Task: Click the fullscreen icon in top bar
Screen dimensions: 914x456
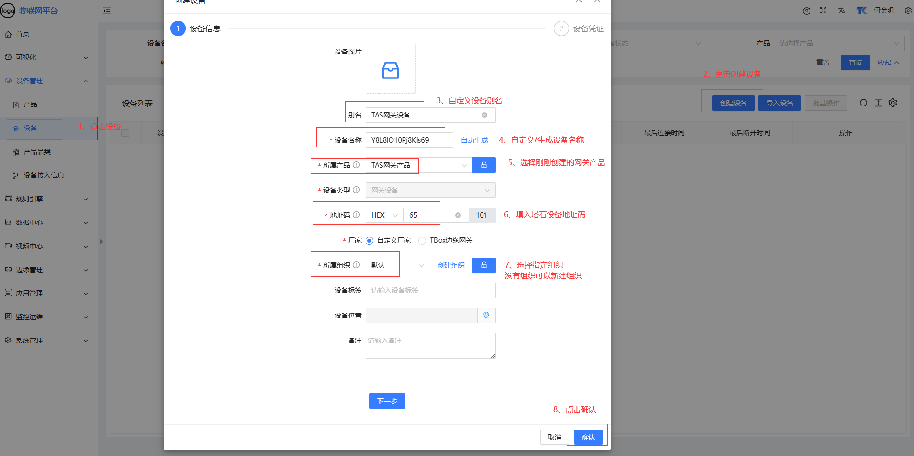Action: click(x=823, y=11)
